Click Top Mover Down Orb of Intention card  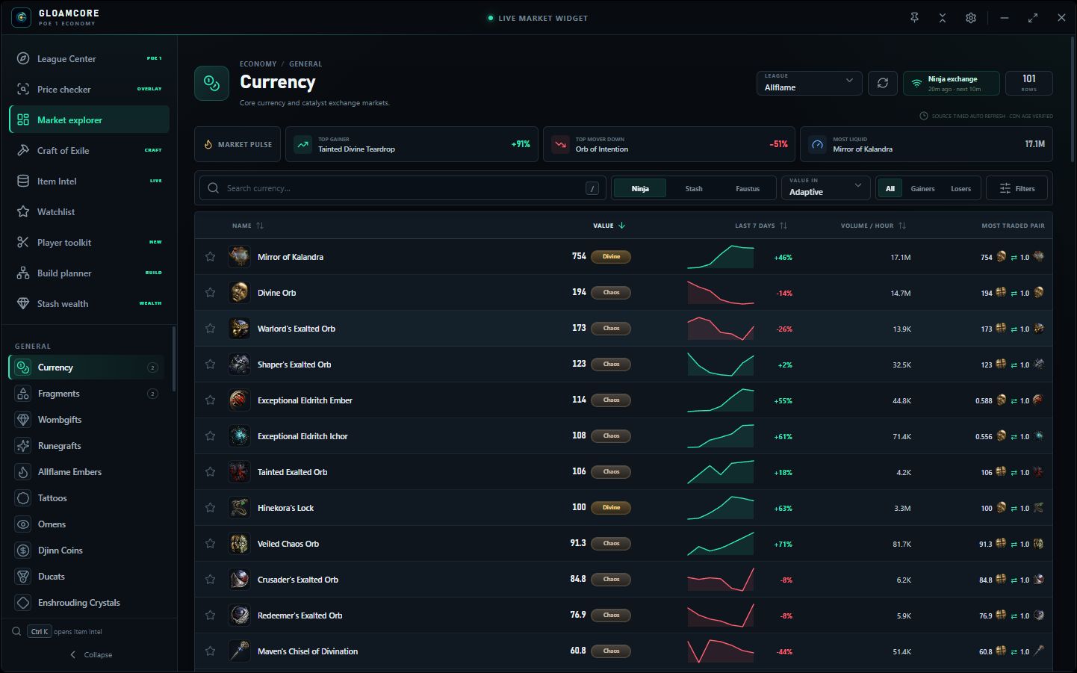pos(668,144)
